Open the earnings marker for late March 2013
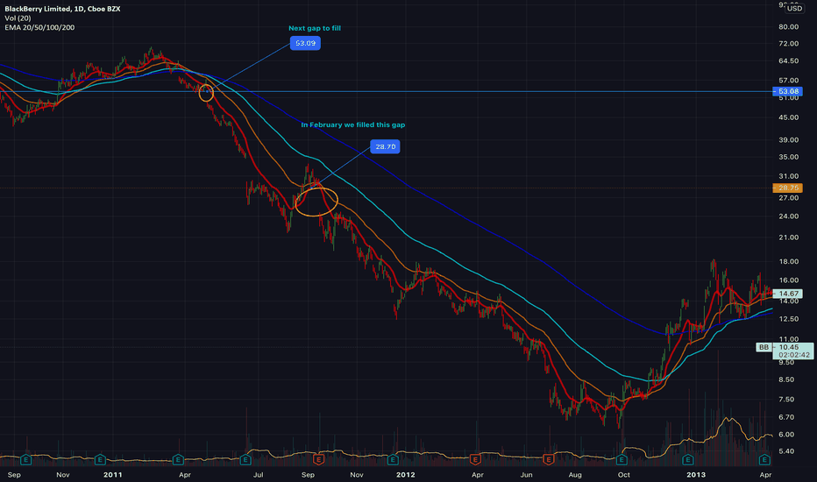Viewport: 817px width, 482px height. coord(764,459)
